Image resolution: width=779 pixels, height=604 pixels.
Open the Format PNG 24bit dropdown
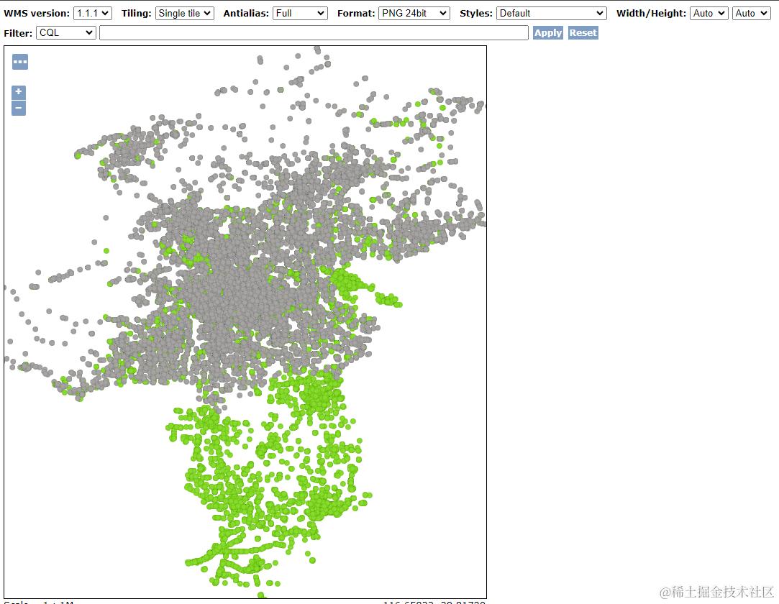pos(414,14)
